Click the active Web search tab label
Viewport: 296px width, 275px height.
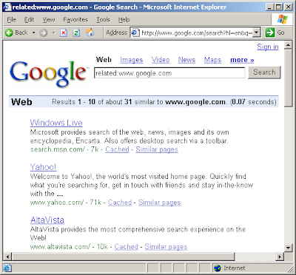(104, 60)
